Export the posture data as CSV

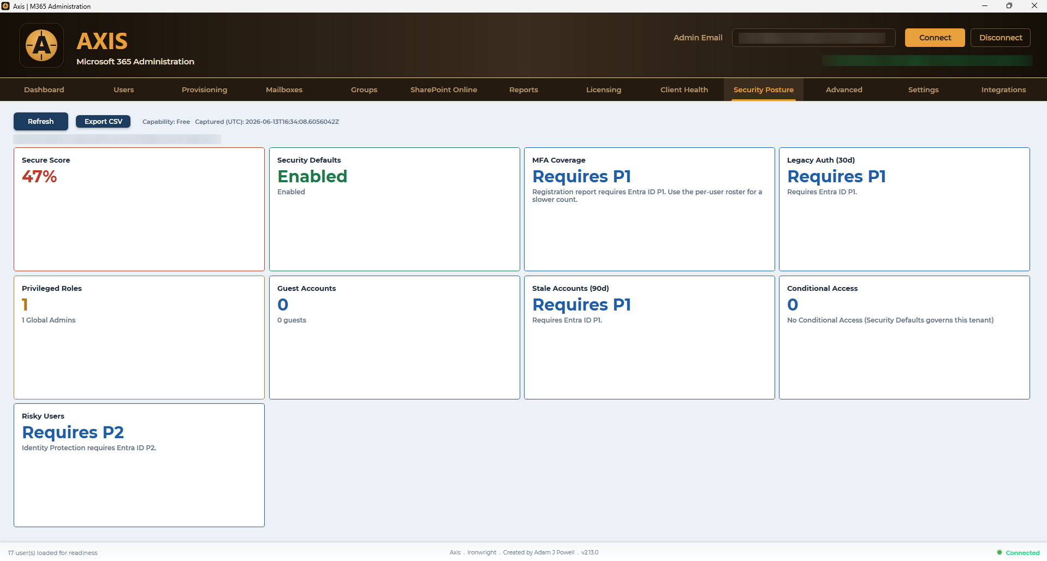pyautogui.click(x=103, y=121)
